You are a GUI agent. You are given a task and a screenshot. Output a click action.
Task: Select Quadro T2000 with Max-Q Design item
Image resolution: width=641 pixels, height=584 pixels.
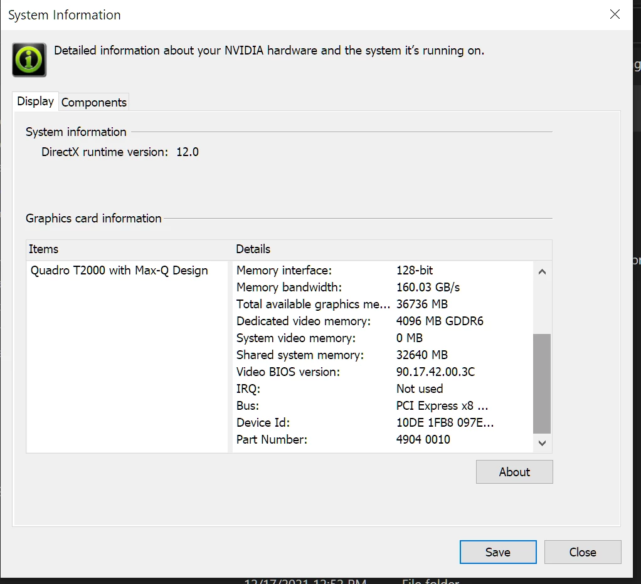pos(119,270)
